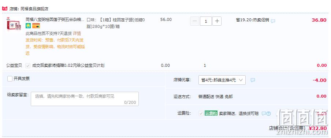Open 详情 link about 7-day return policy
The height and width of the screenshot is (138, 331).
coord(77,33)
